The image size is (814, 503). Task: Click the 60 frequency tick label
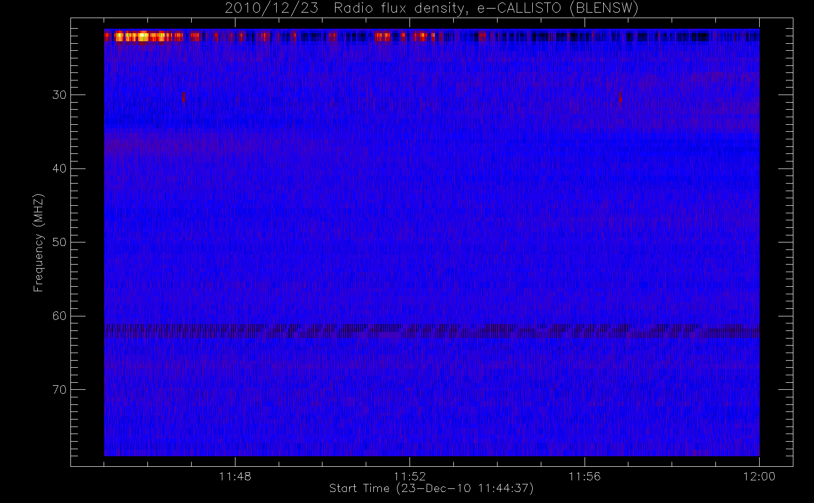(59, 316)
